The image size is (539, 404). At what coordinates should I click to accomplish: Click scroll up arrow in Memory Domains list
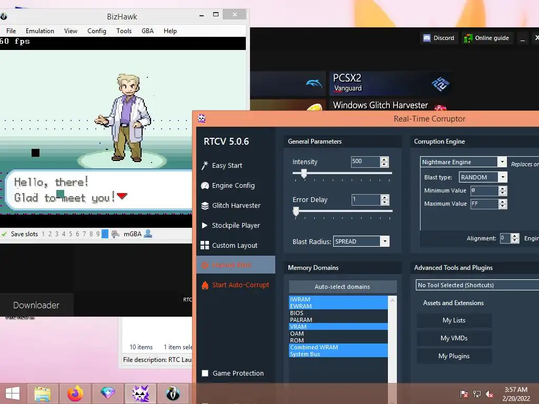tap(392, 300)
